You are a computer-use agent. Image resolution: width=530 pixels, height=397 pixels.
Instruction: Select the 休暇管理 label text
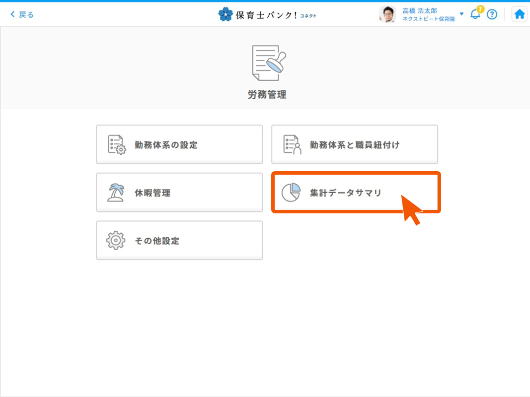tap(152, 193)
